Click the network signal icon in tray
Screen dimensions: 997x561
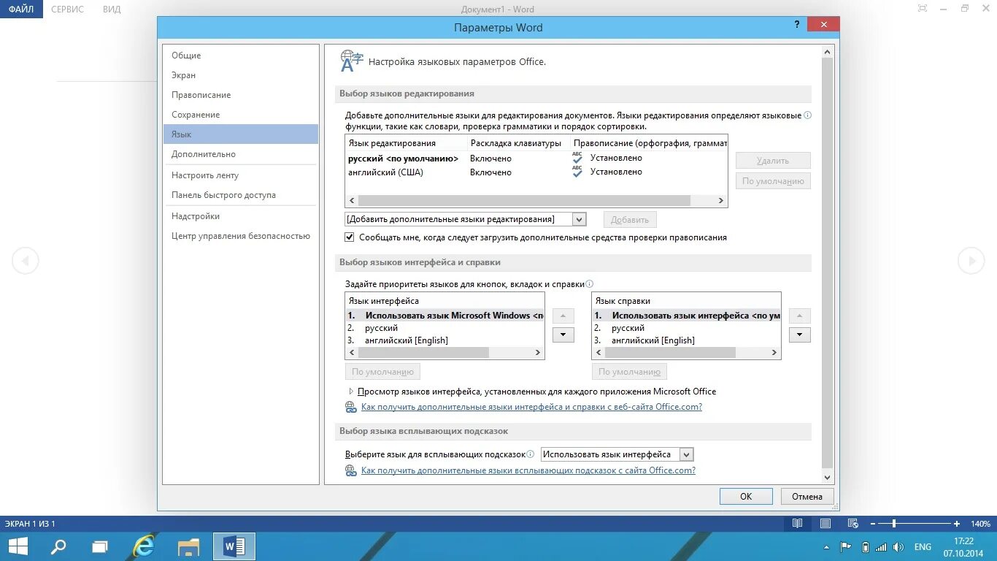[881, 547]
